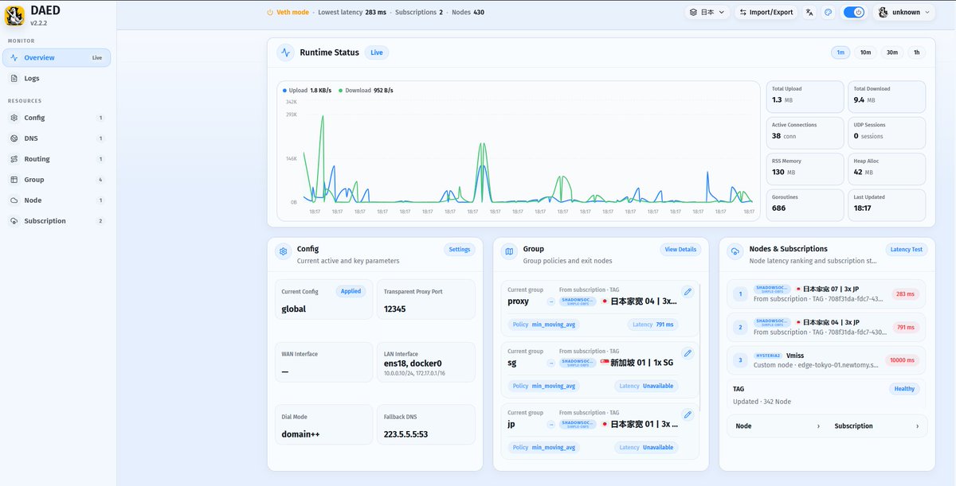The image size is (956, 486).
Task: Open the color theme palette icon
Action: [829, 12]
